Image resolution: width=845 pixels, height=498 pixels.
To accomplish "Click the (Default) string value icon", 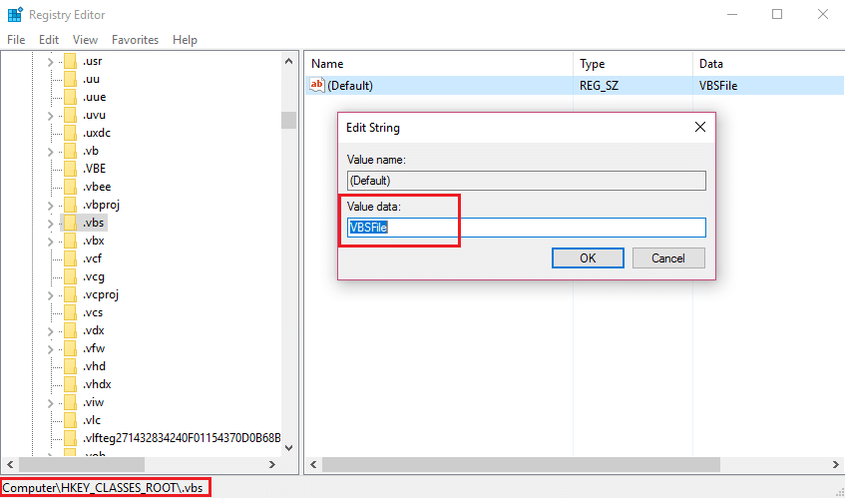I will tap(317, 85).
